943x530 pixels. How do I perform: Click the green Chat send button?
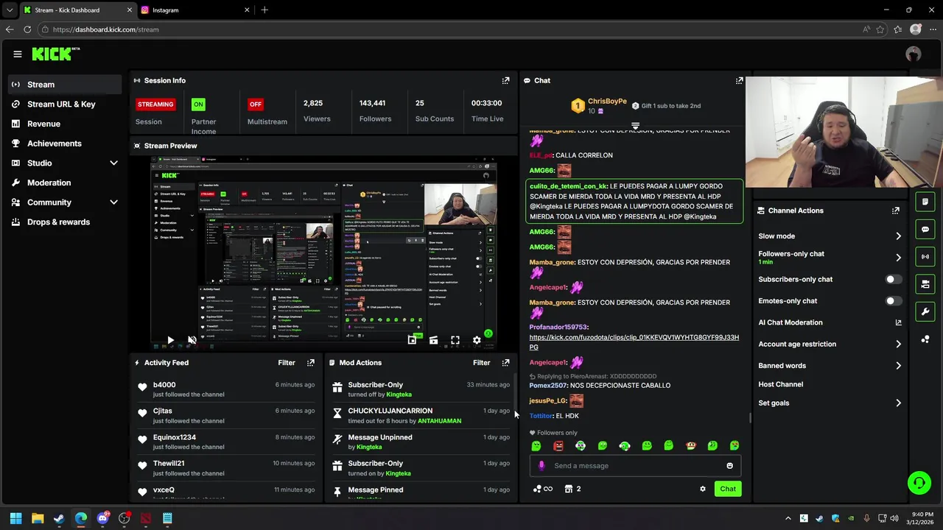point(728,489)
